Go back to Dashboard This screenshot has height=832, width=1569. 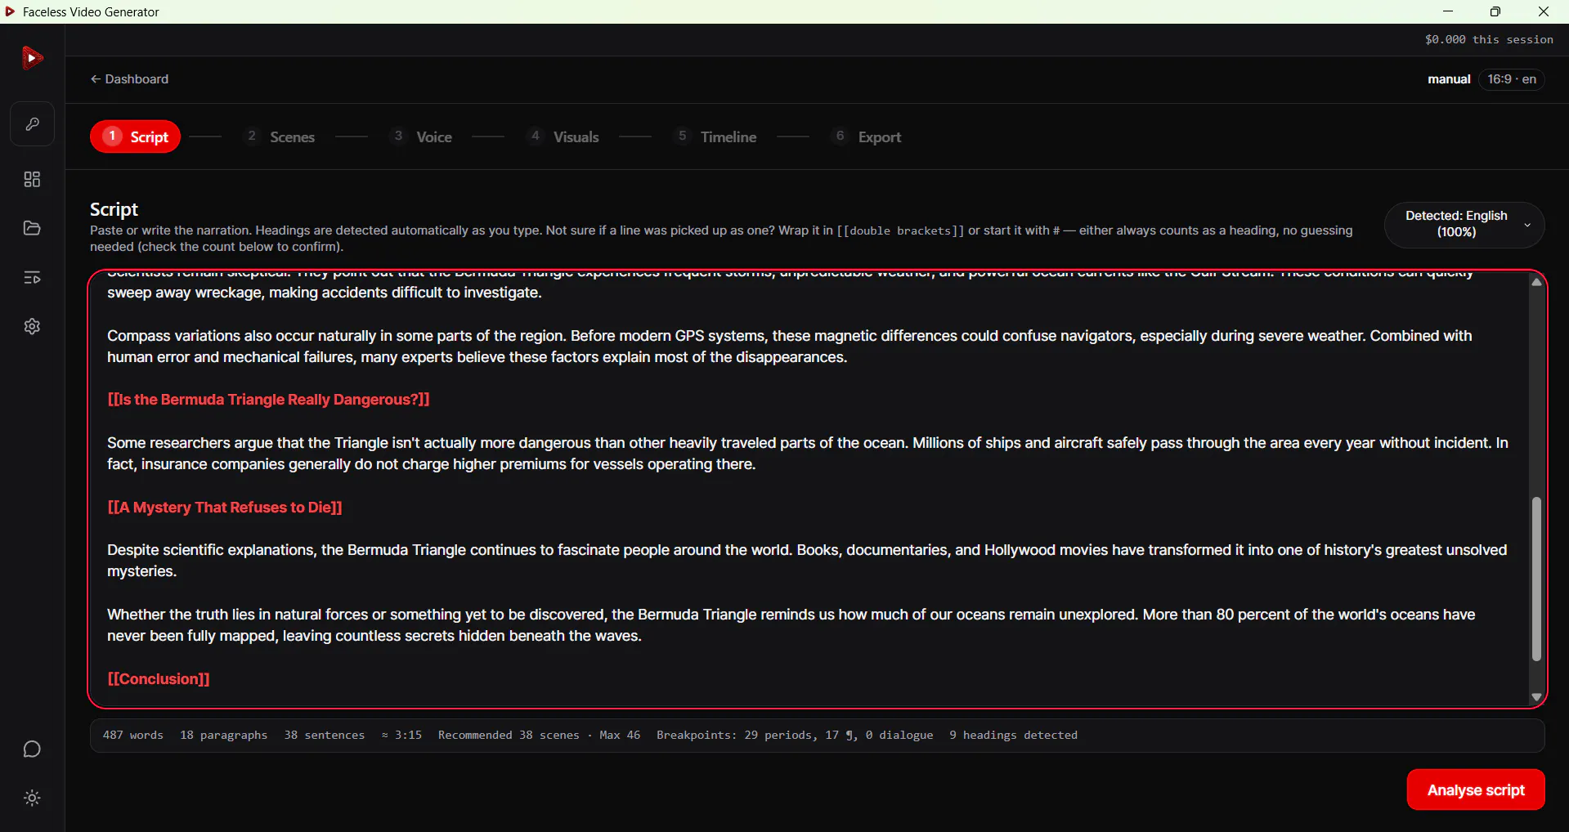click(x=129, y=79)
